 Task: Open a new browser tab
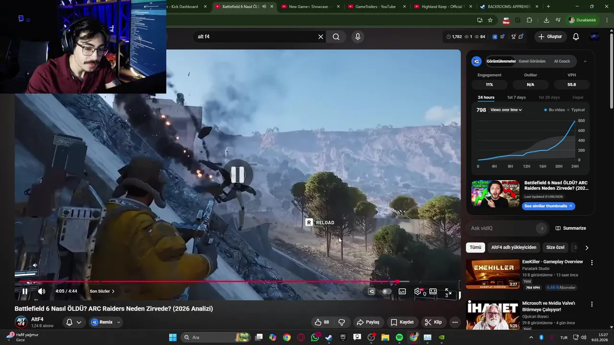tap(548, 7)
